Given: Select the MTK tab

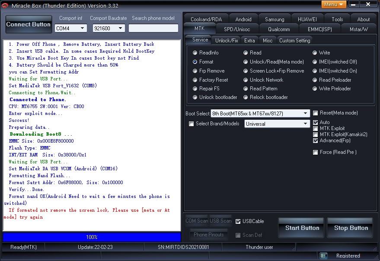Looking at the screenshot, I should coord(199,29).
